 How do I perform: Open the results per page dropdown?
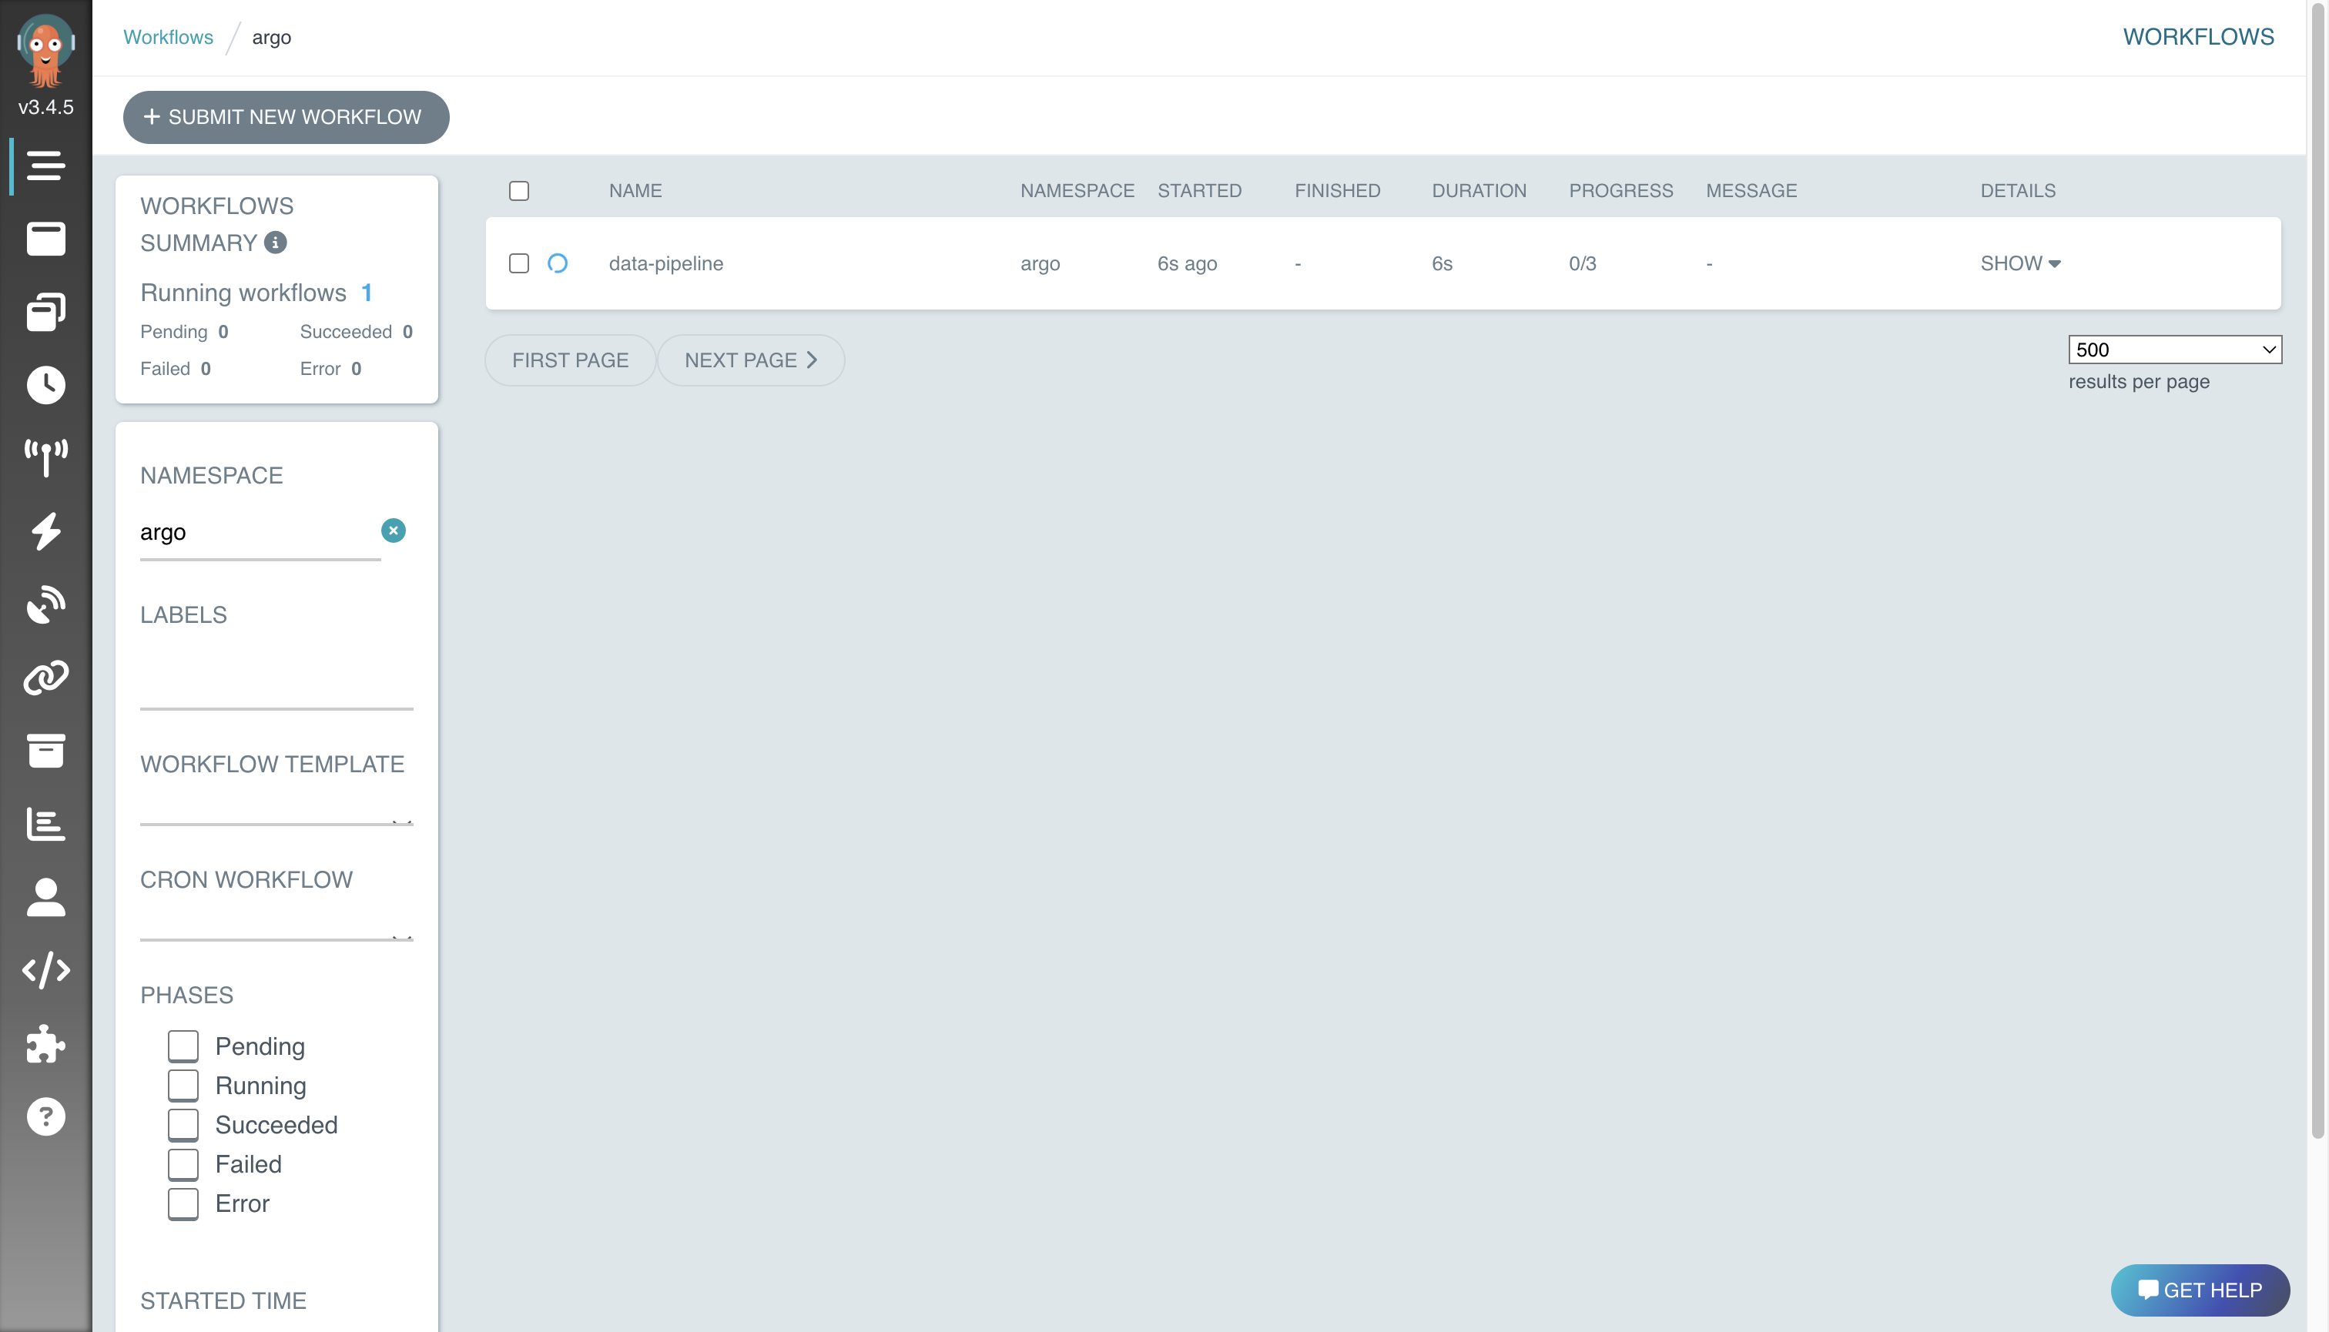pyautogui.click(x=2175, y=350)
